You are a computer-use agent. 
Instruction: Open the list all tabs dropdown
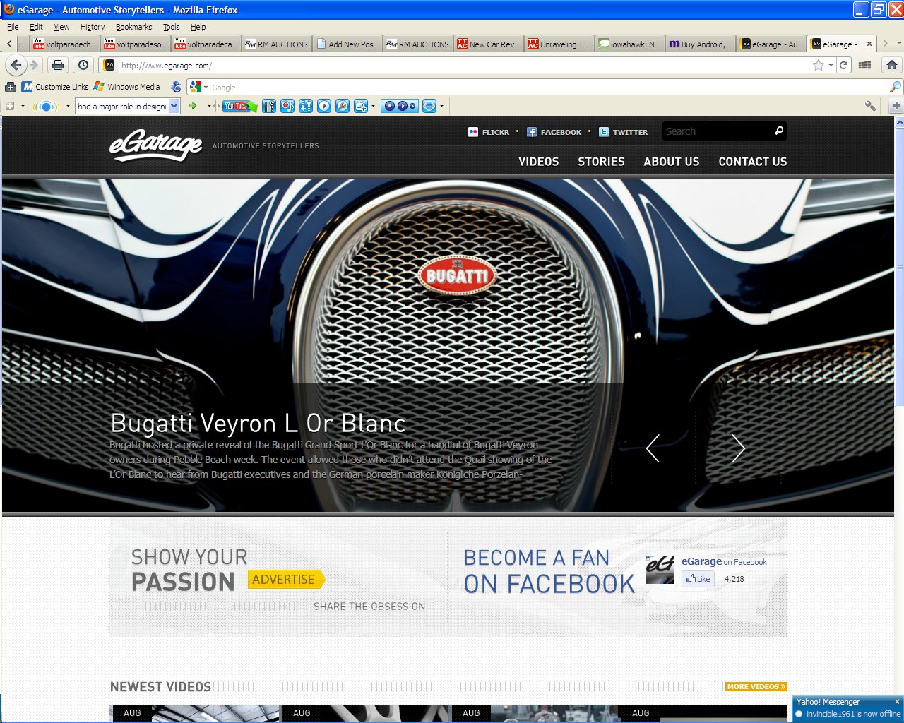pos(899,44)
